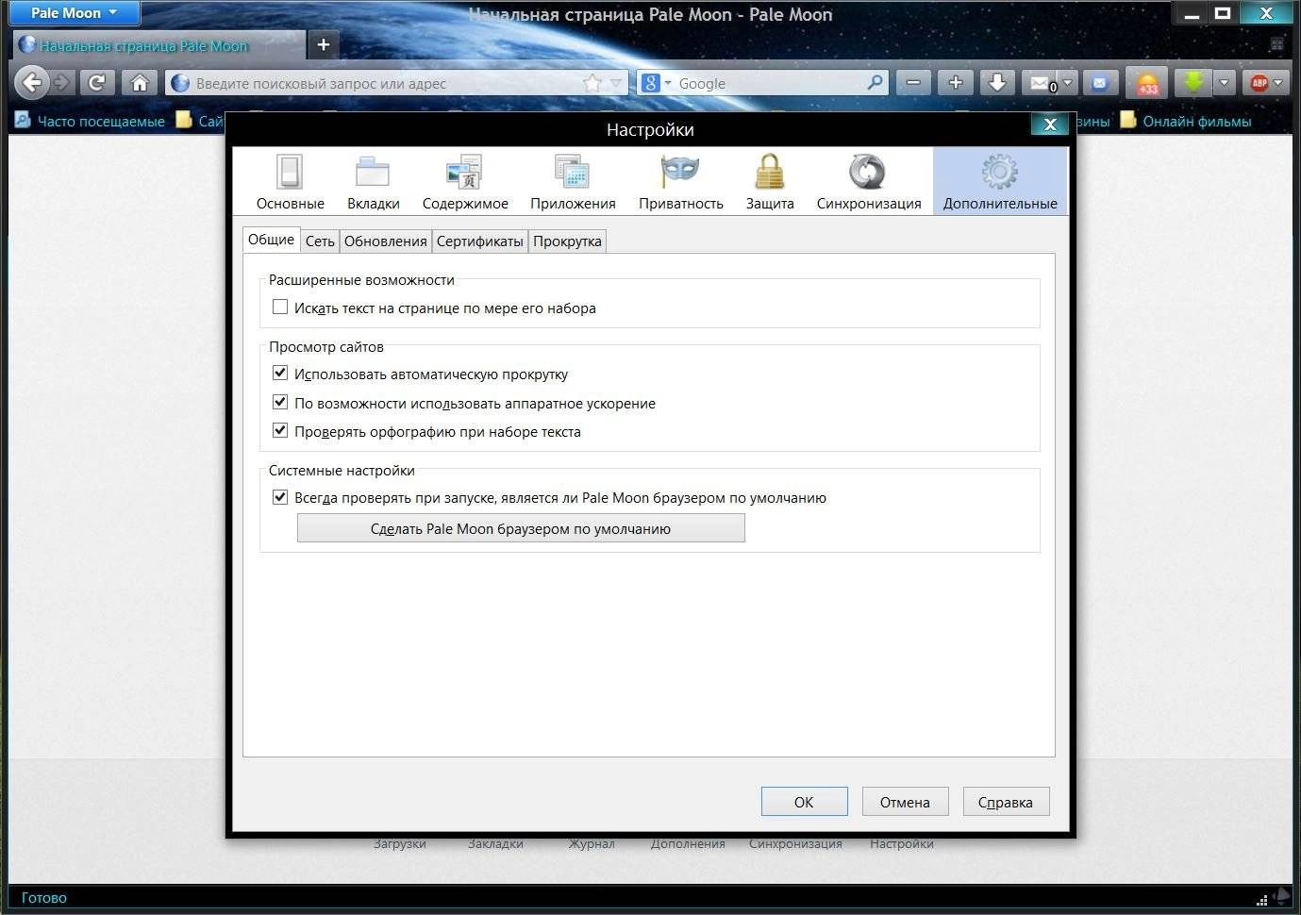
Task: Open the Pale Moon application menu dropdown
Action: 74,13
